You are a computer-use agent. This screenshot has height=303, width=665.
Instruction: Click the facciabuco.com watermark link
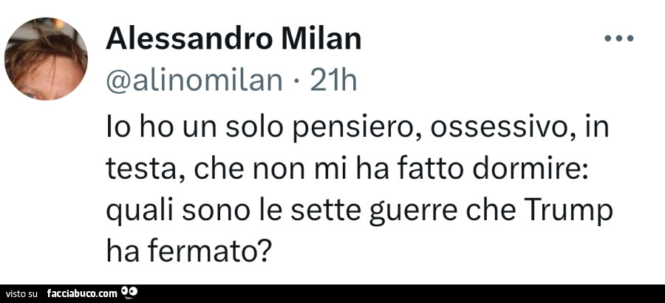(81, 293)
